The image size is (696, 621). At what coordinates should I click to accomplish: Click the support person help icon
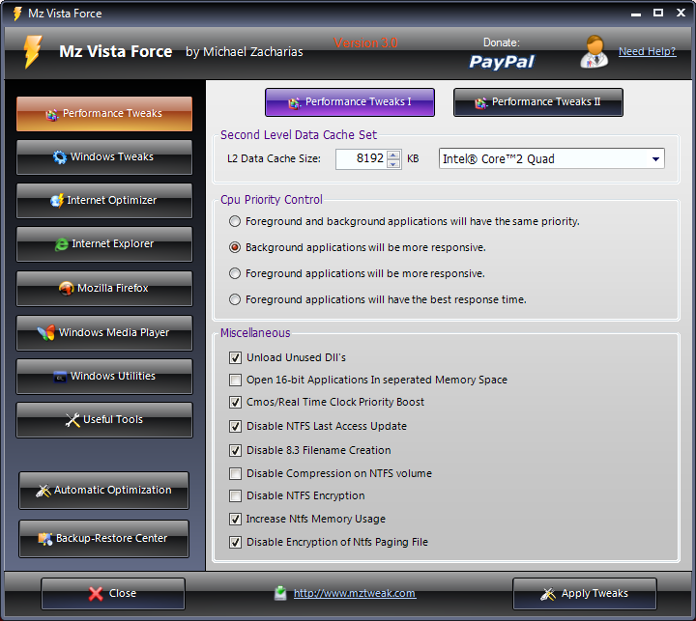coord(594,52)
